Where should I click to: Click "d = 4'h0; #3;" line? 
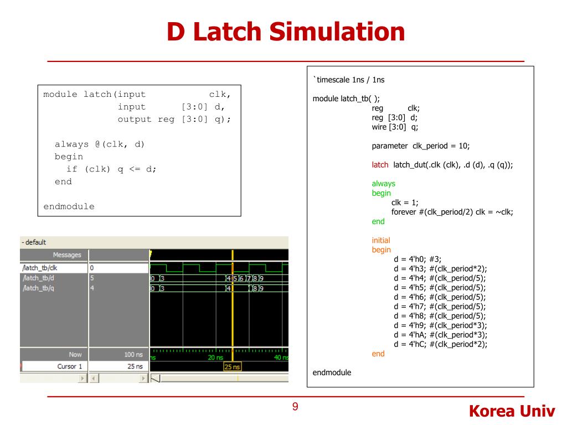click(x=417, y=259)
